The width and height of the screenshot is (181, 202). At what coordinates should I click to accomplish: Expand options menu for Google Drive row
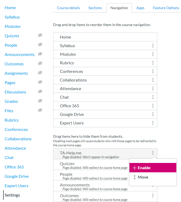(x=153, y=114)
